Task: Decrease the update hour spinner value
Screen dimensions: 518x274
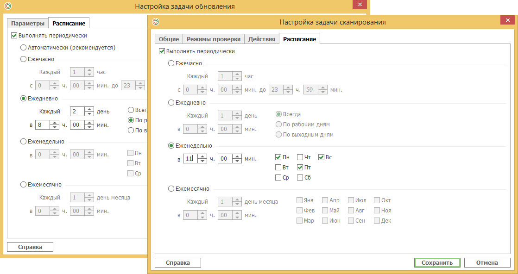Action: click(x=55, y=127)
